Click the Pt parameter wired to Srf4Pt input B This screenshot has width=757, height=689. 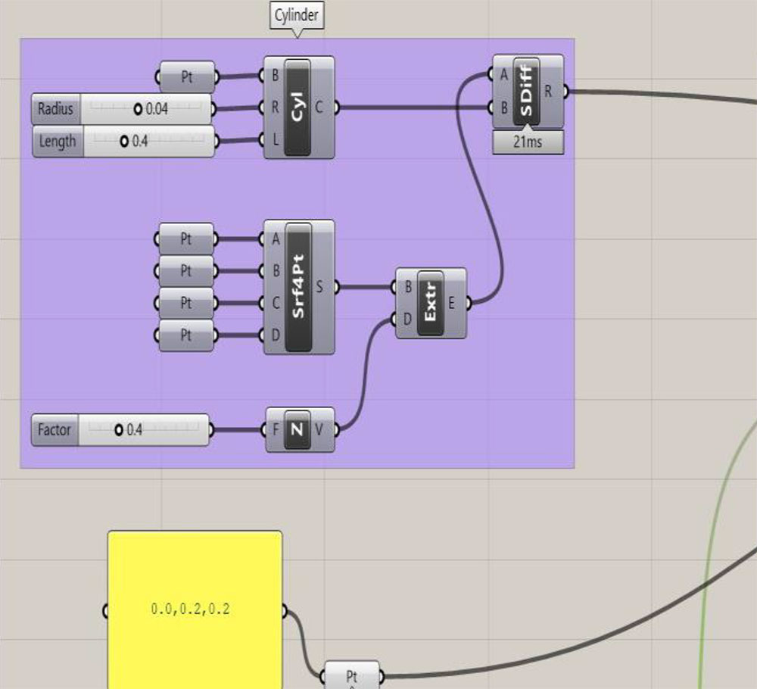pyautogui.click(x=186, y=271)
